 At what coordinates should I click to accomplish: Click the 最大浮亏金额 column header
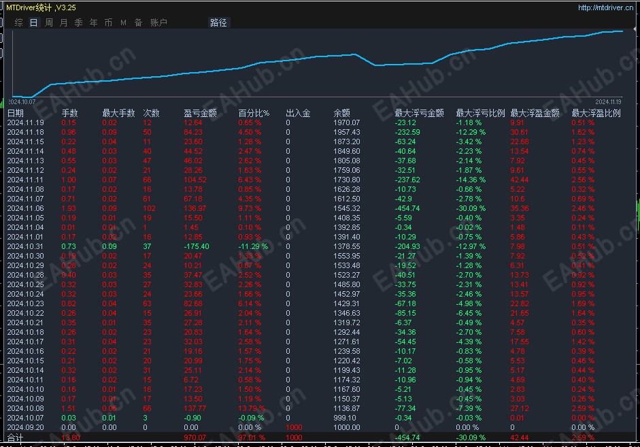point(419,113)
